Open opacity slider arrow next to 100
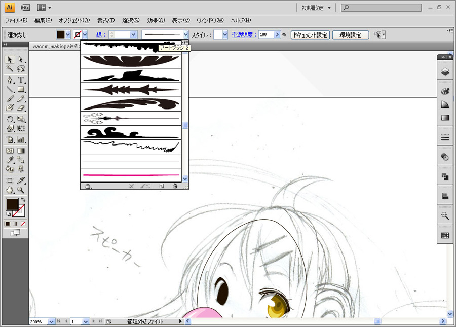The width and height of the screenshot is (456, 327). click(277, 34)
